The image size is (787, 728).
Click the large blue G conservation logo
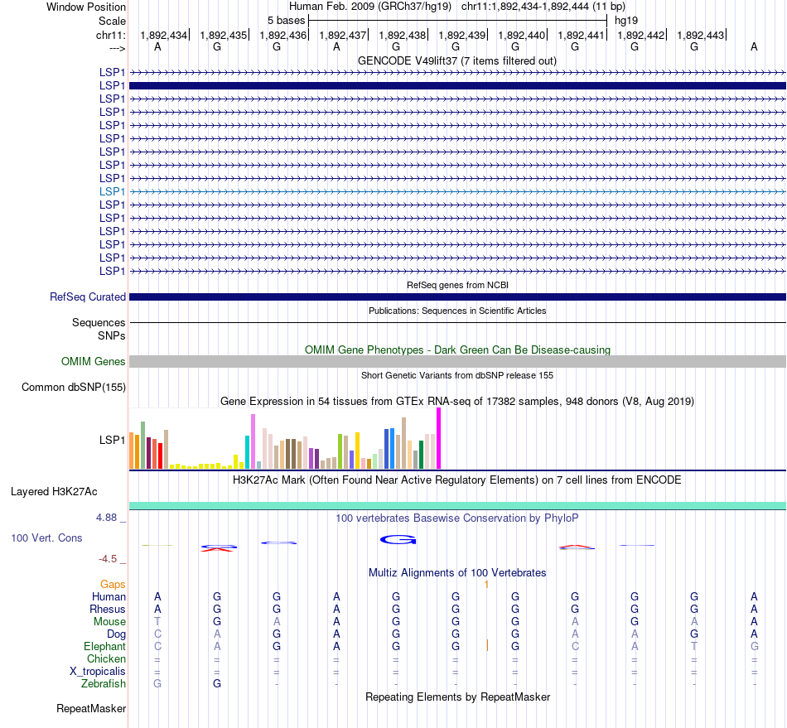tap(398, 540)
